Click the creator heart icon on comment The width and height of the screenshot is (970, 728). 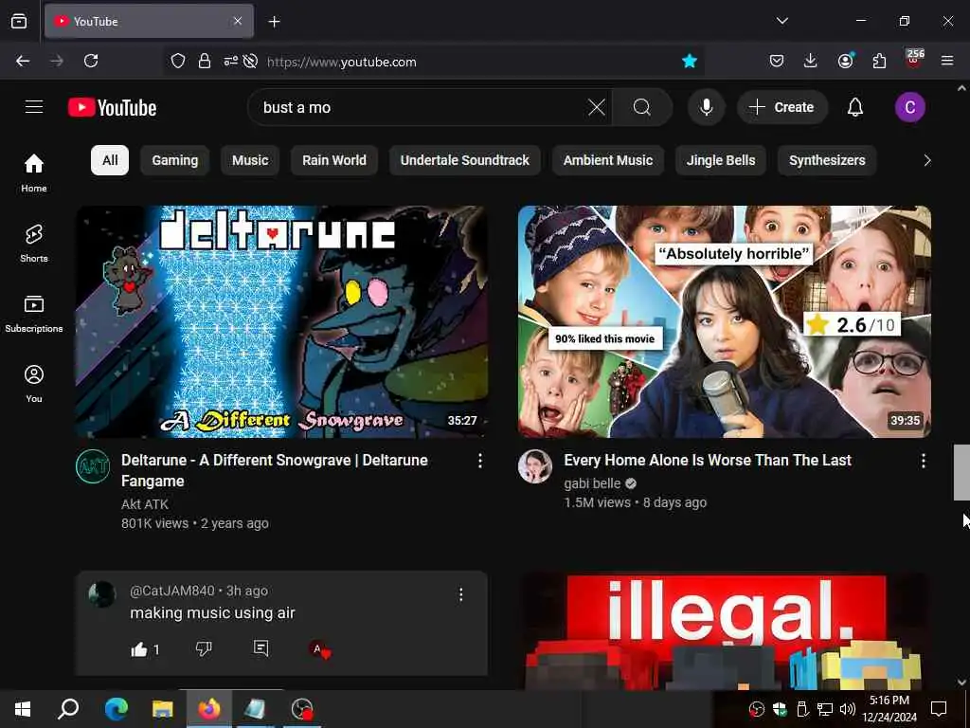click(320, 649)
